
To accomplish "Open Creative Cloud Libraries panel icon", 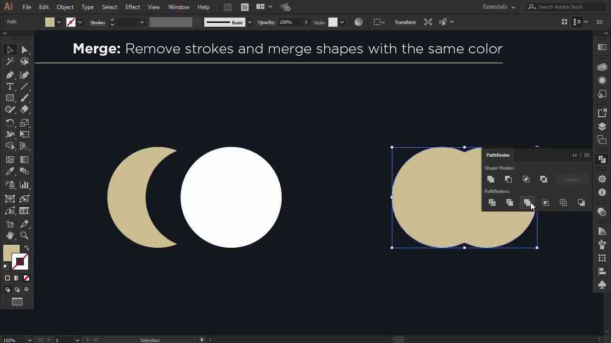I will (x=602, y=67).
